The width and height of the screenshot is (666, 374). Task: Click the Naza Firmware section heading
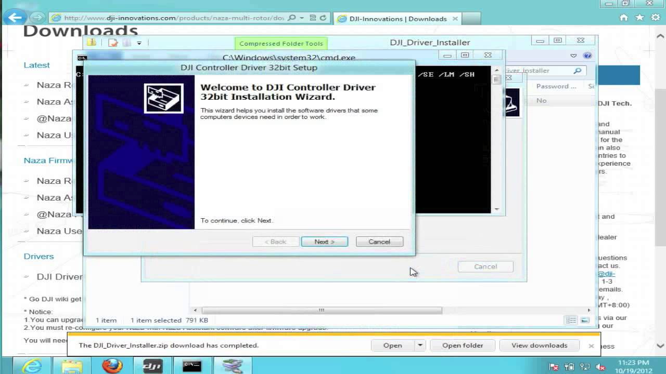(48, 161)
